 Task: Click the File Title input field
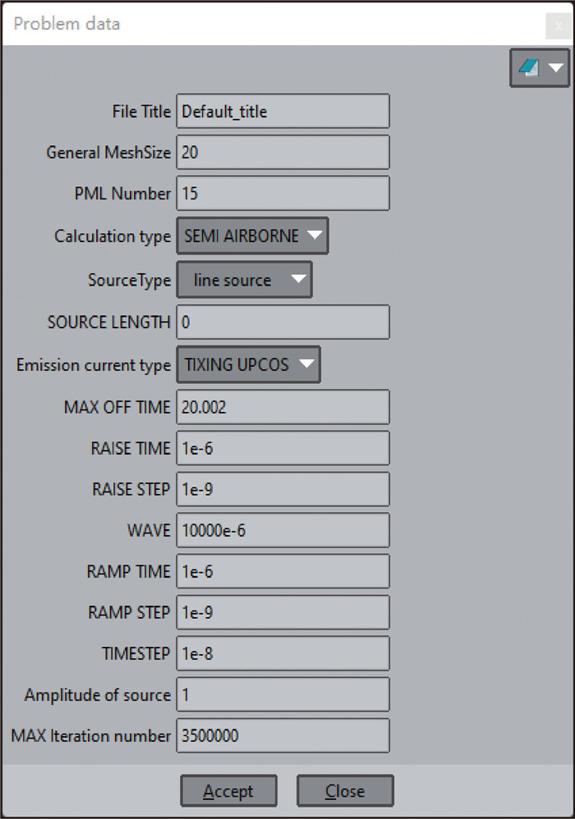point(283,112)
